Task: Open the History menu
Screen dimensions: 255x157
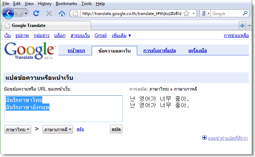Action: 45,4
